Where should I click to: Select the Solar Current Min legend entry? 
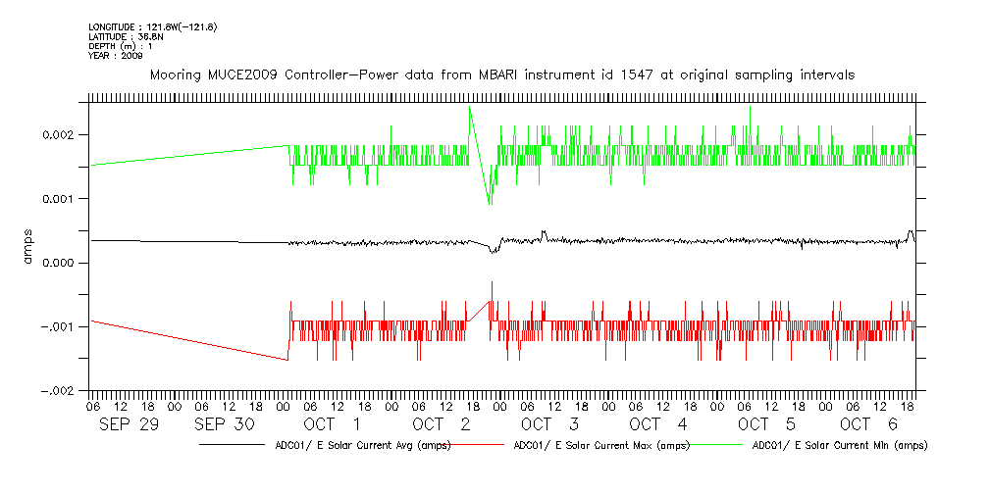click(x=839, y=445)
